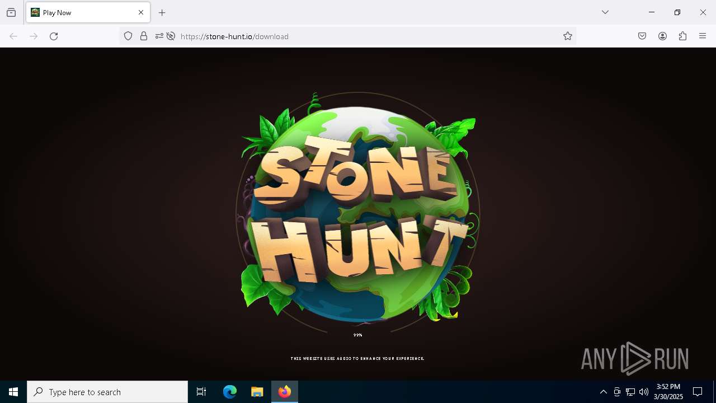Open the extensions puzzle icon
Screen dimensions: 716x403
coord(682,36)
